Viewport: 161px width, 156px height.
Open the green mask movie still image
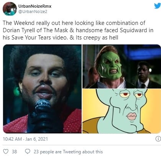122,66
